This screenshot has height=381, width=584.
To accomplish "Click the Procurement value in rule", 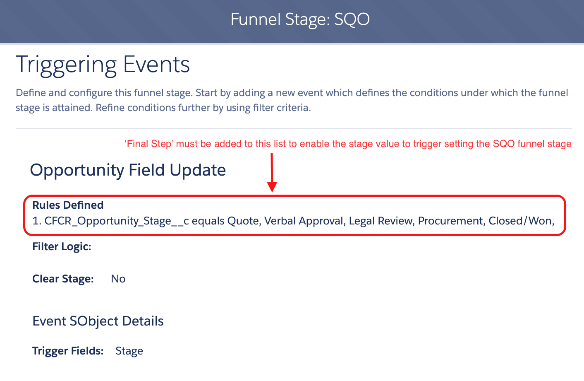I will [451, 221].
